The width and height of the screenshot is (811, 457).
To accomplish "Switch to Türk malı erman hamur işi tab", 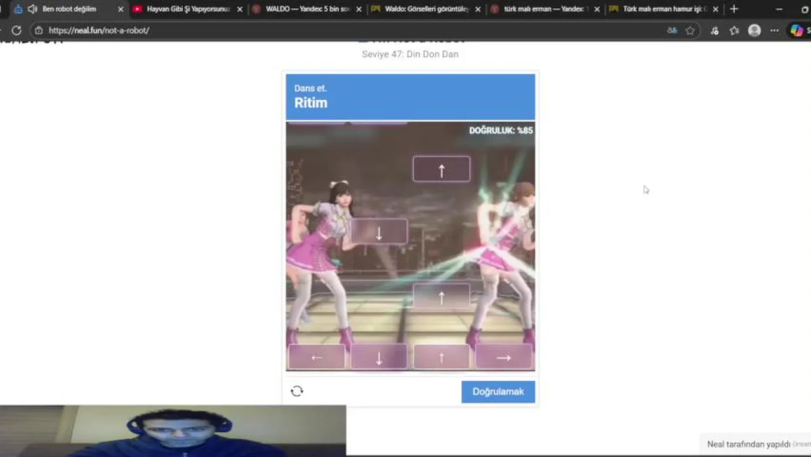I will [664, 9].
